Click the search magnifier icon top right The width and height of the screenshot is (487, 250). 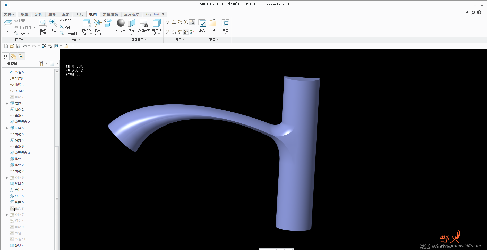[473, 12]
